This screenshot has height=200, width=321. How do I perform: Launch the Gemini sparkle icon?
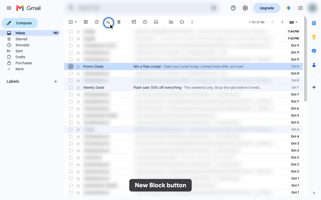tap(288, 8)
